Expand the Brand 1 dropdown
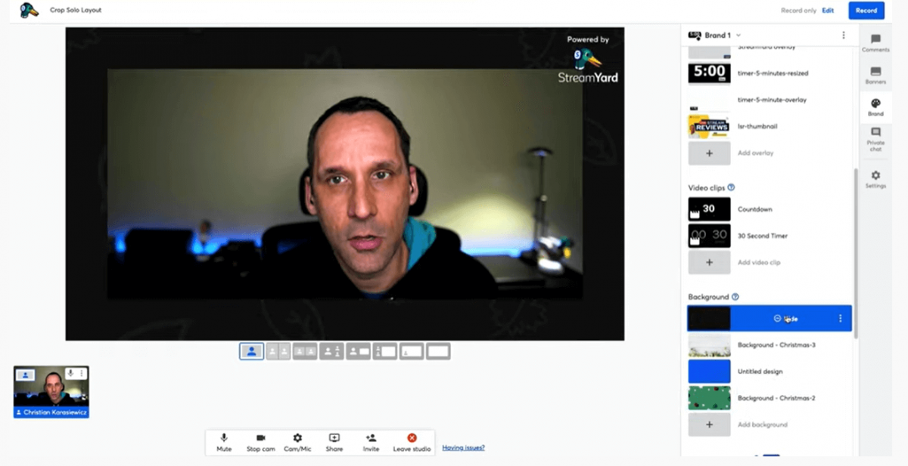908x466 pixels. point(739,35)
